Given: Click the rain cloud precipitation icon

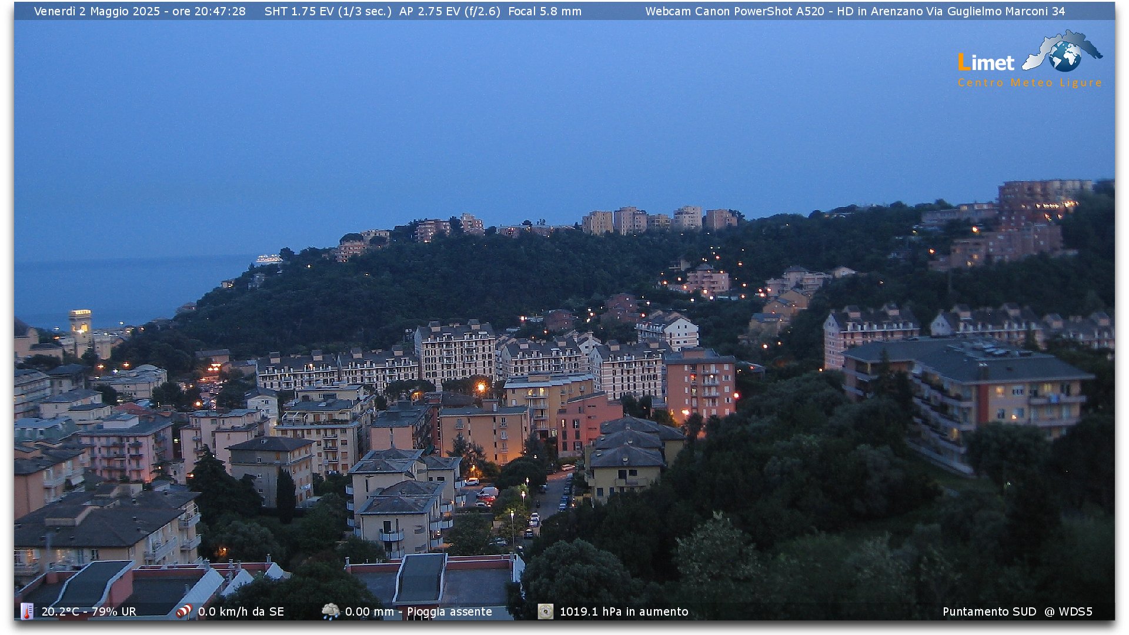Looking at the screenshot, I should 330,611.
